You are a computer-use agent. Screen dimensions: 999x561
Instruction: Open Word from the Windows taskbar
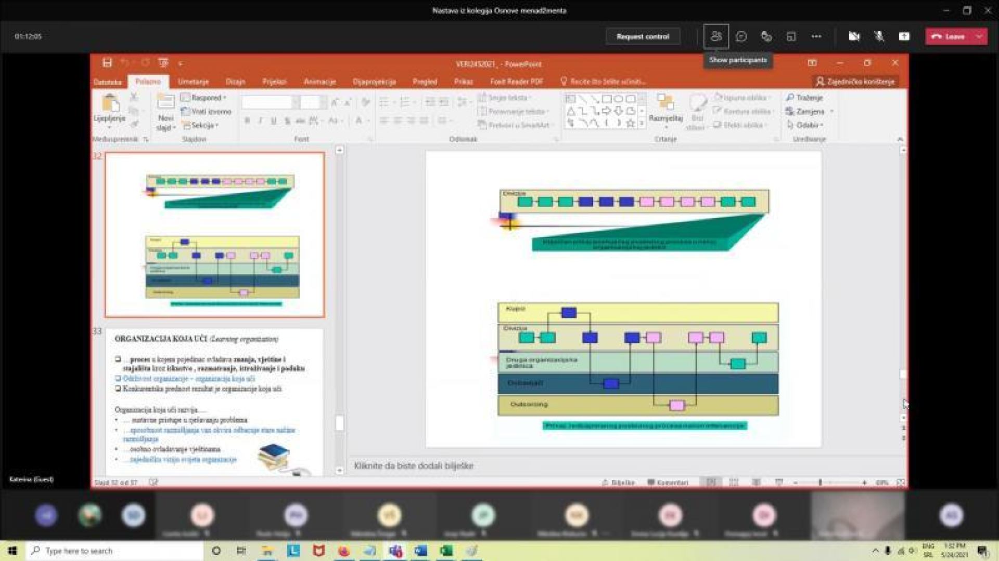420,551
